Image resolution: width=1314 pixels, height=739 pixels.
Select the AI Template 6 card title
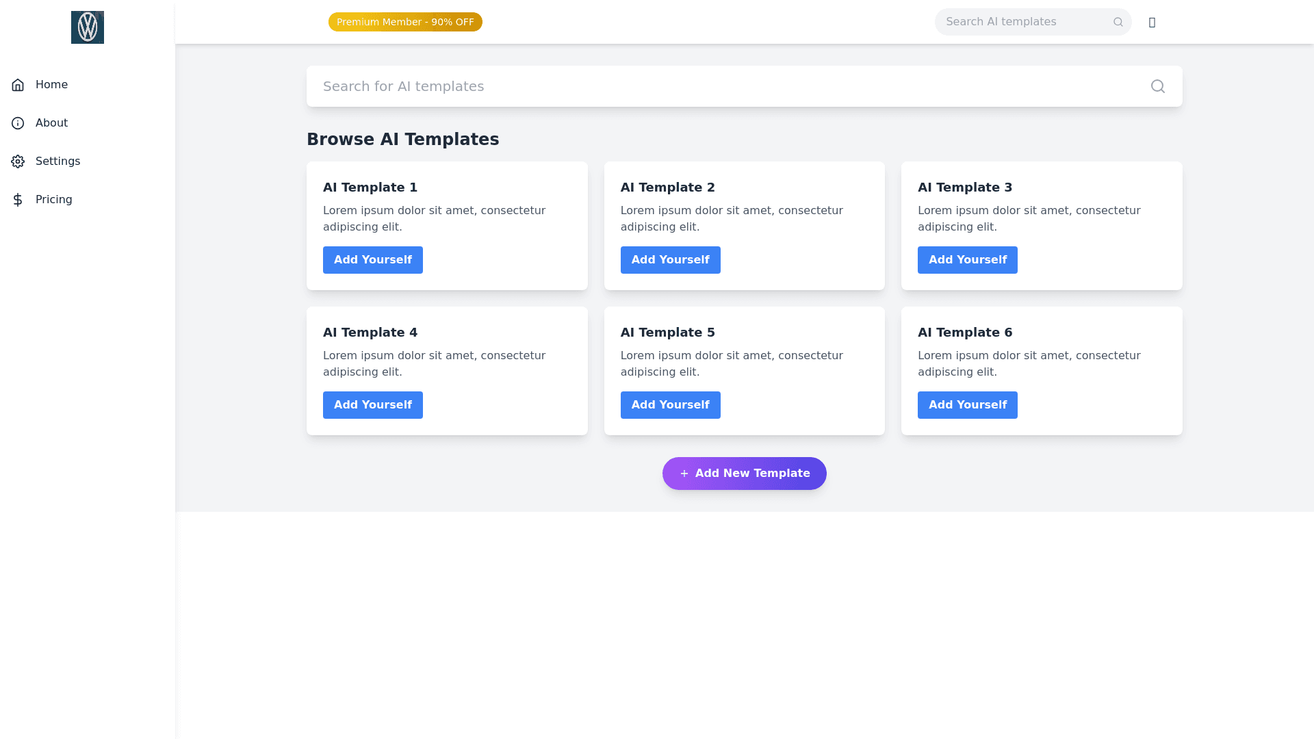(964, 333)
